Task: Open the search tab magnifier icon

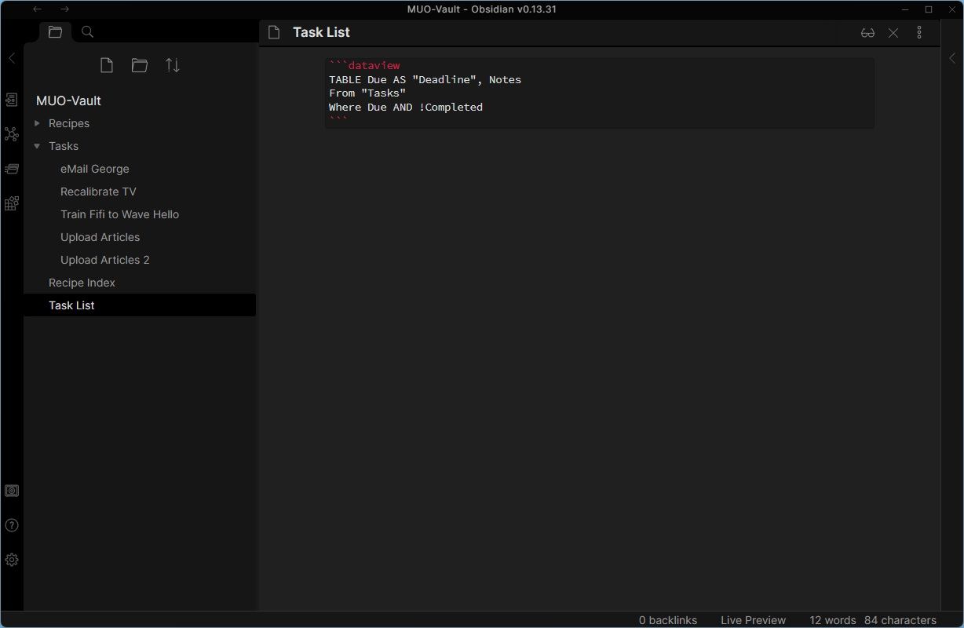Action: coord(88,32)
